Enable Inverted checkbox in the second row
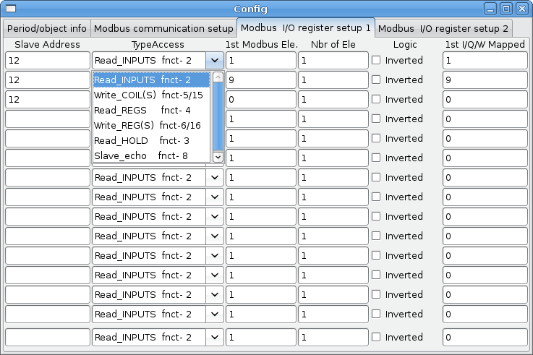The width and height of the screenshot is (533, 355). point(376,80)
